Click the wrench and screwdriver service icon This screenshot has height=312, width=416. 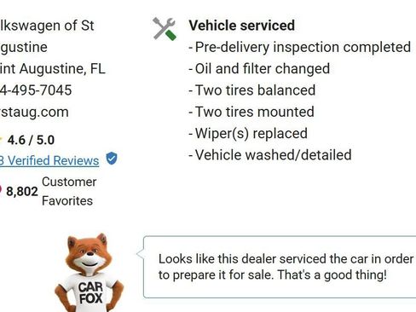tap(165, 29)
